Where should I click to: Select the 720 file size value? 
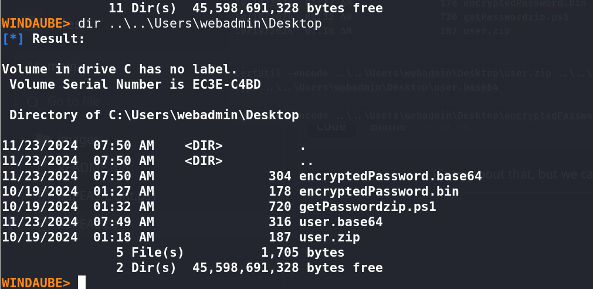coord(280,207)
